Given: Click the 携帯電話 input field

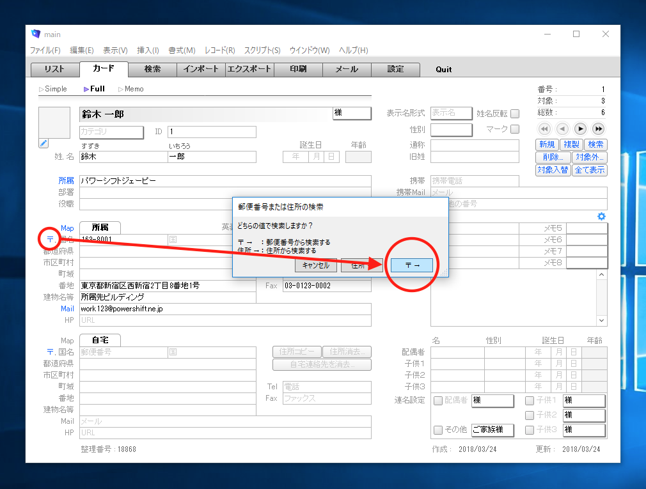Looking at the screenshot, I should click(474, 181).
